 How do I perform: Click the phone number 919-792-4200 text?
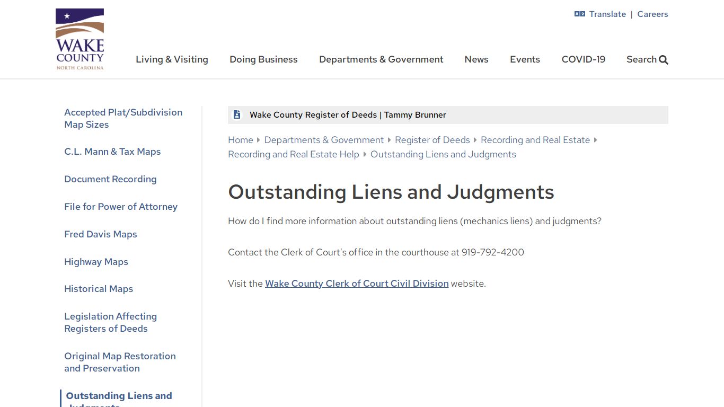point(493,252)
